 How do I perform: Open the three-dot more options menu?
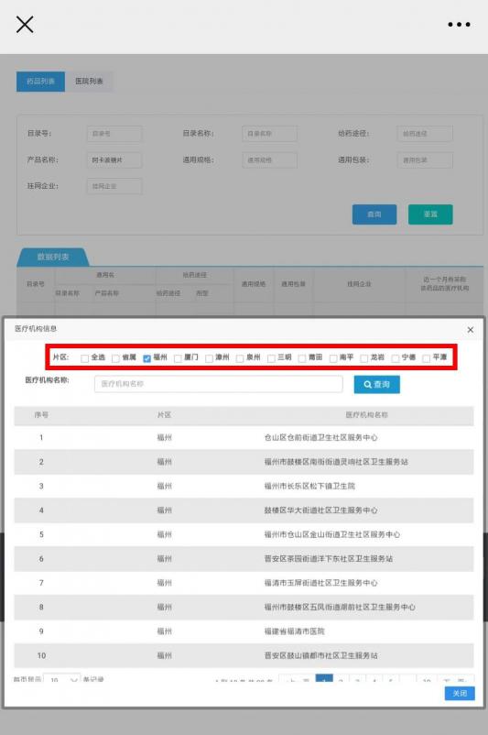click(x=459, y=25)
